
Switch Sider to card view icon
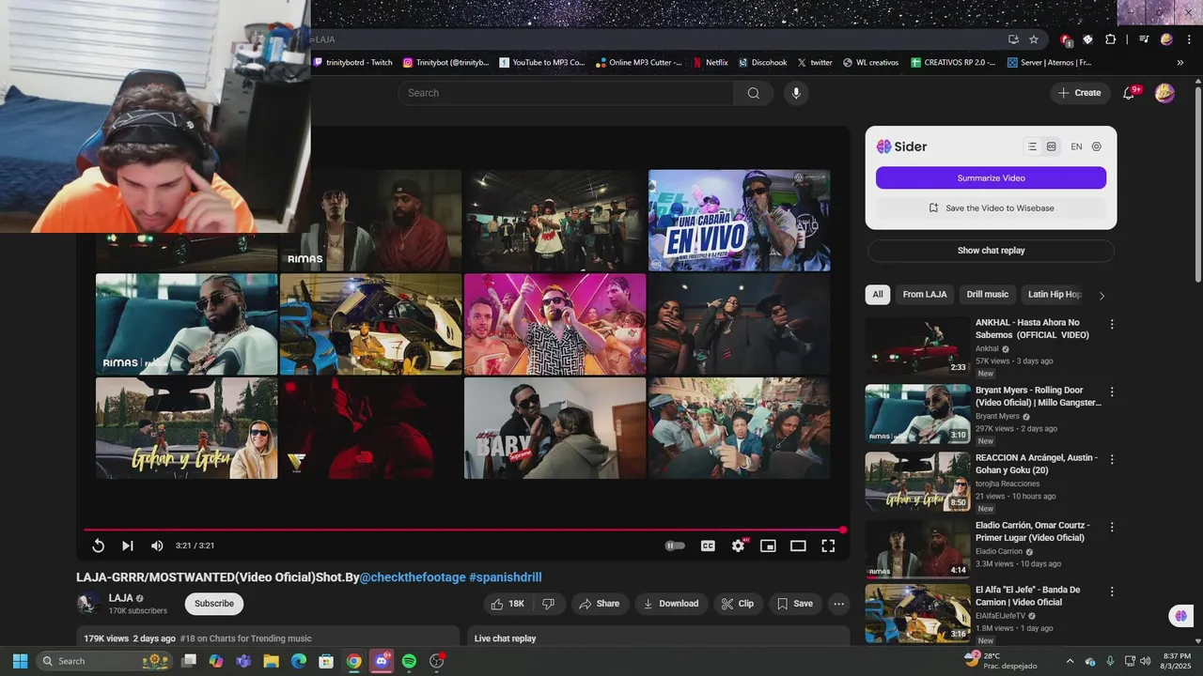click(x=1052, y=146)
